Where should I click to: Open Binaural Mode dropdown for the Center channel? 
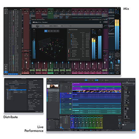point(83,37)
